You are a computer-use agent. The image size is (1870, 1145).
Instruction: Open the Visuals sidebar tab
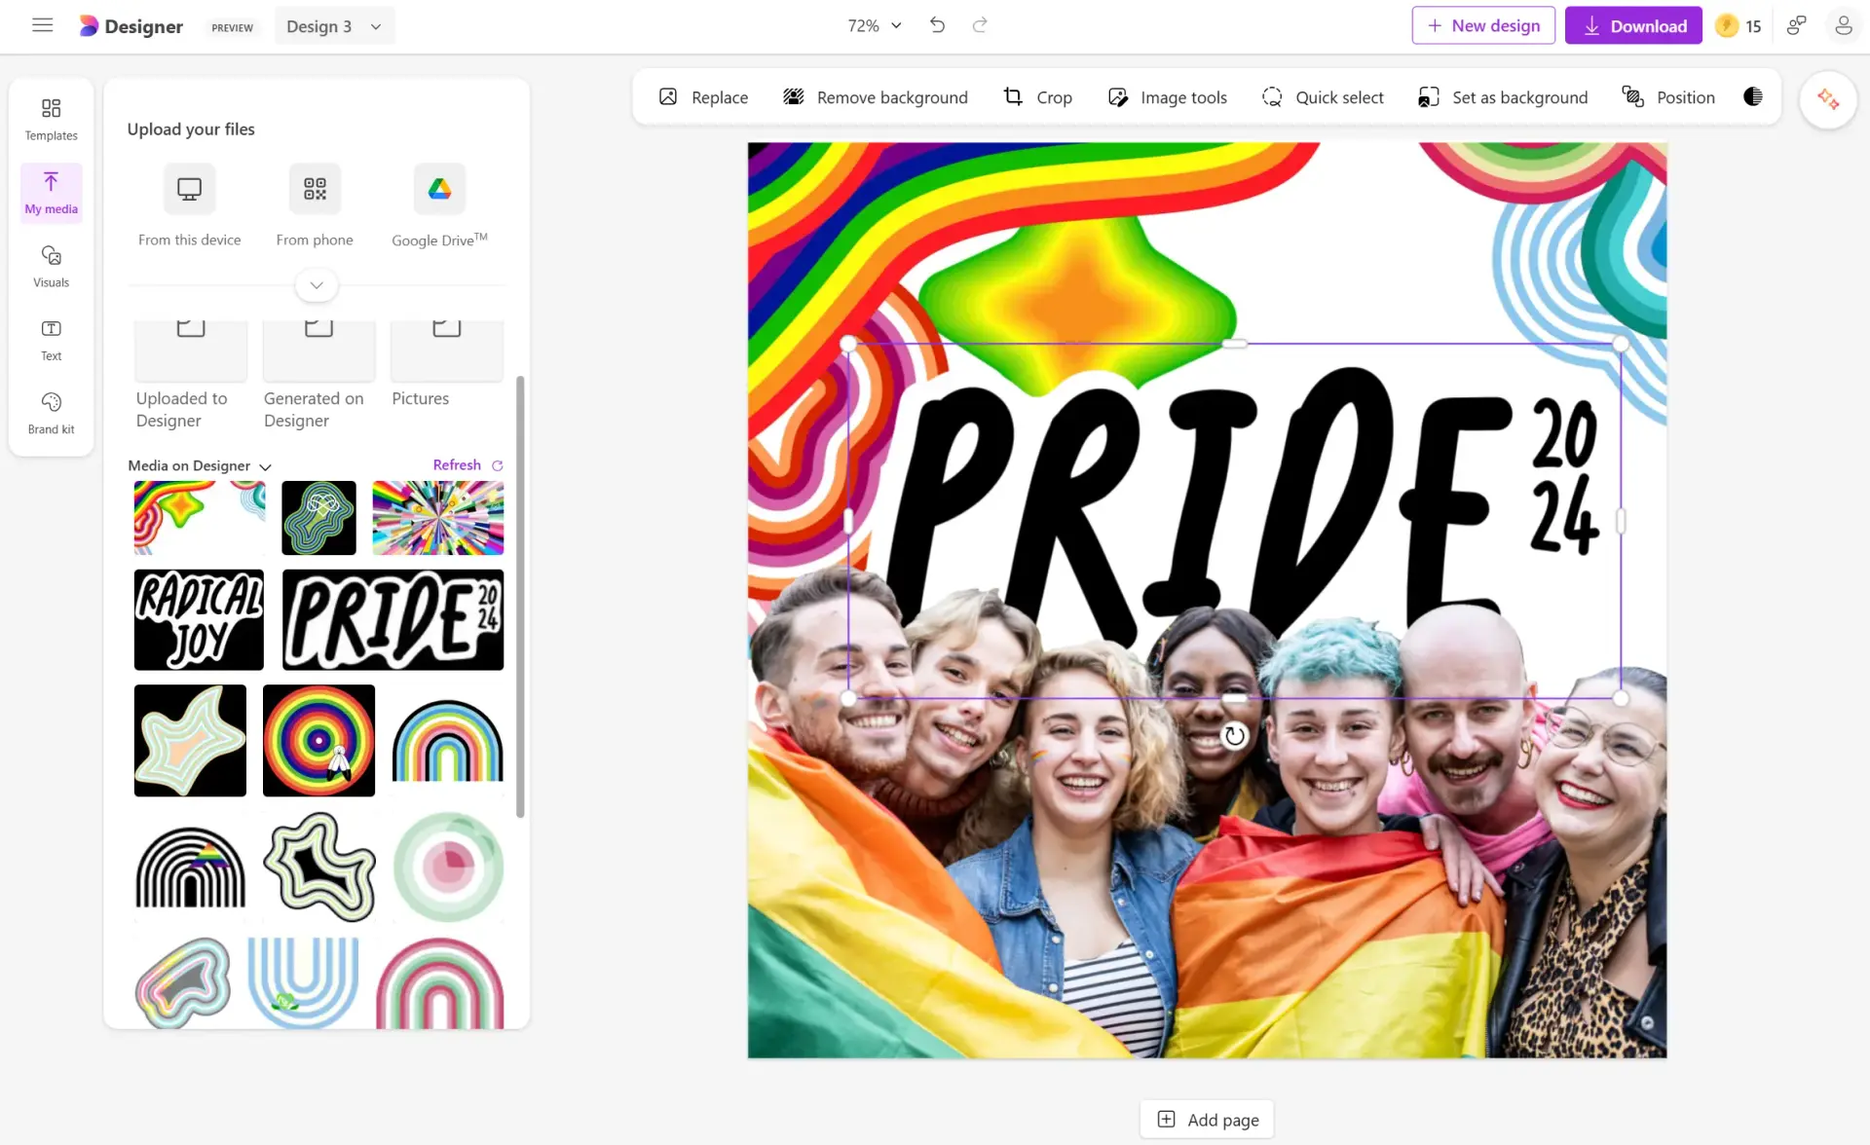click(51, 266)
